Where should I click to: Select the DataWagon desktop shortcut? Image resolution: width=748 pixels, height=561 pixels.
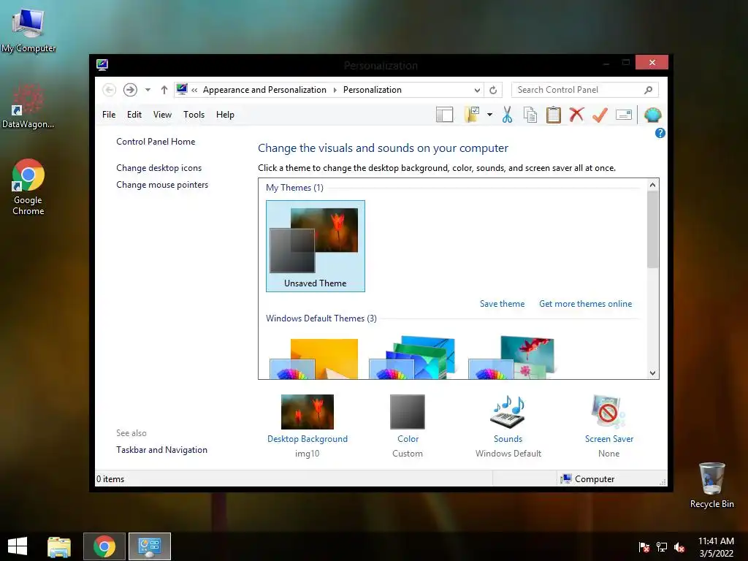28,106
